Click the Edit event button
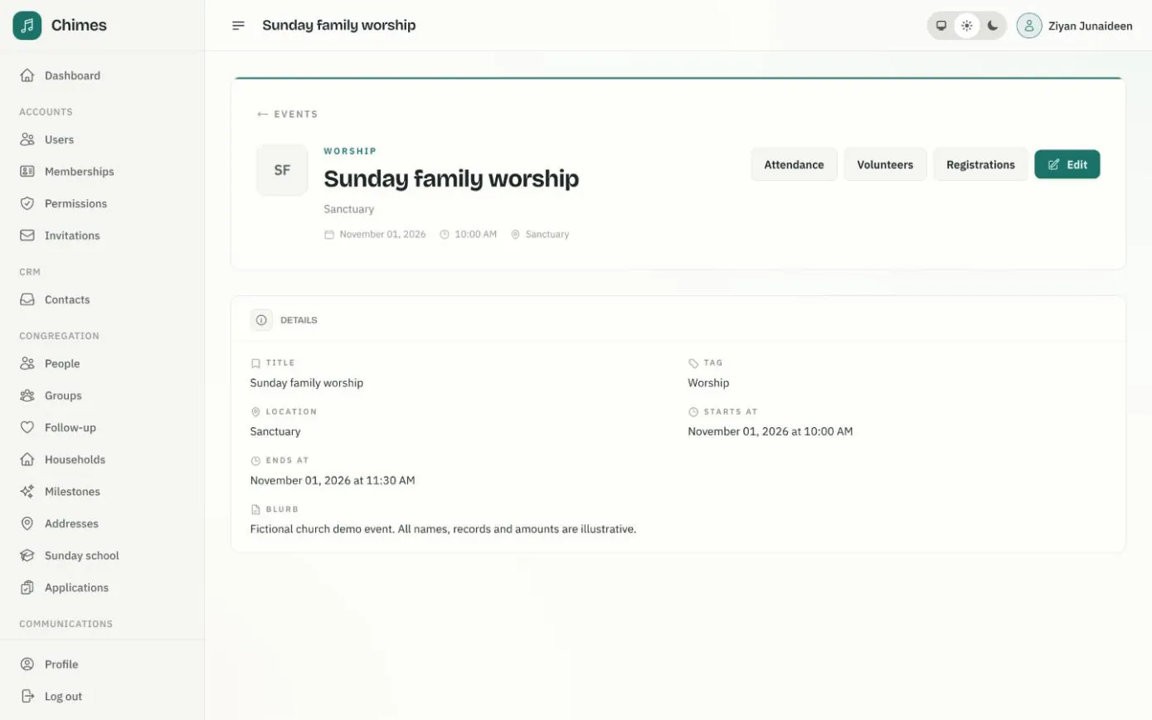This screenshot has height=720, width=1152. point(1067,164)
